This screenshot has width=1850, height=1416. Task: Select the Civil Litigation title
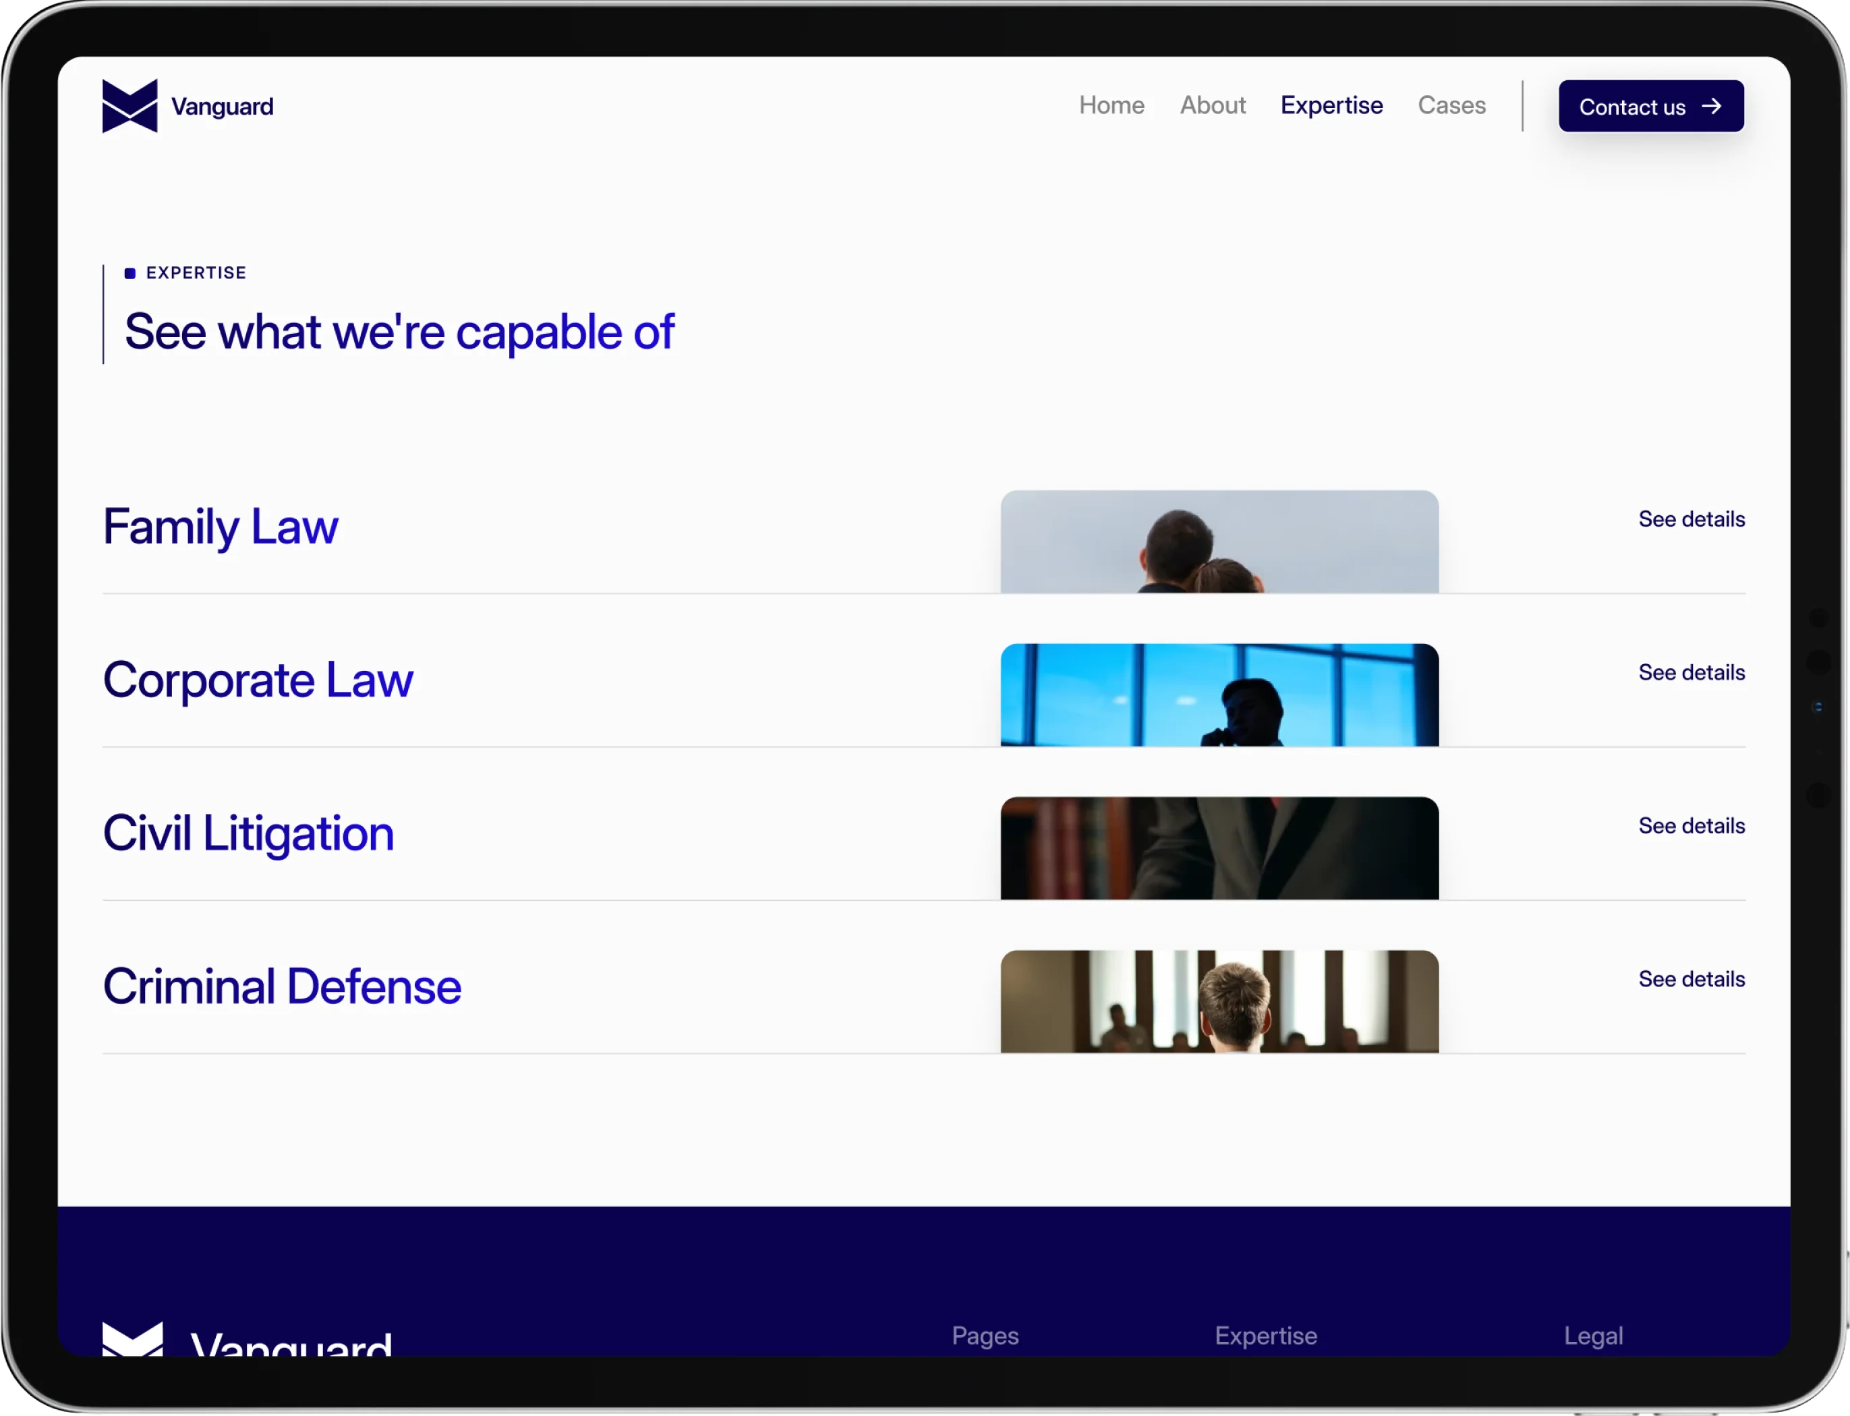[x=248, y=833]
